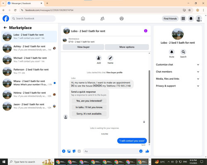Show hidden system tray icons
The width and height of the screenshot is (207, 165).
[x=168, y=162]
